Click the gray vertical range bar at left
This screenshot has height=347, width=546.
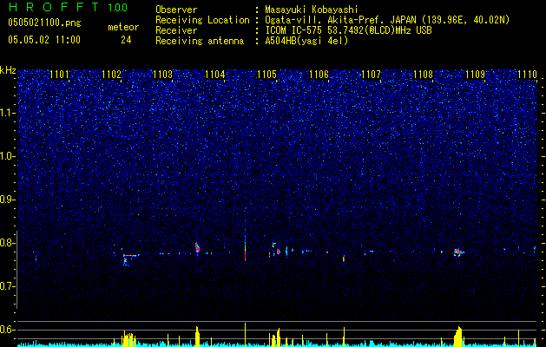tap(17, 269)
